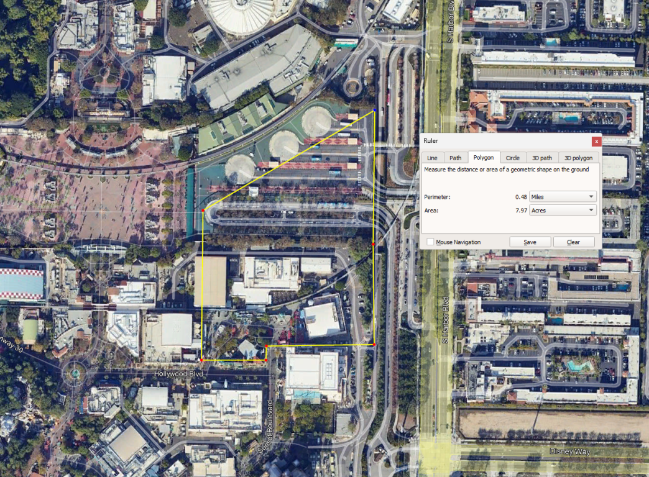This screenshot has width=649, height=477.
Task: Open the Circle measurement tab
Action: [512, 158]
